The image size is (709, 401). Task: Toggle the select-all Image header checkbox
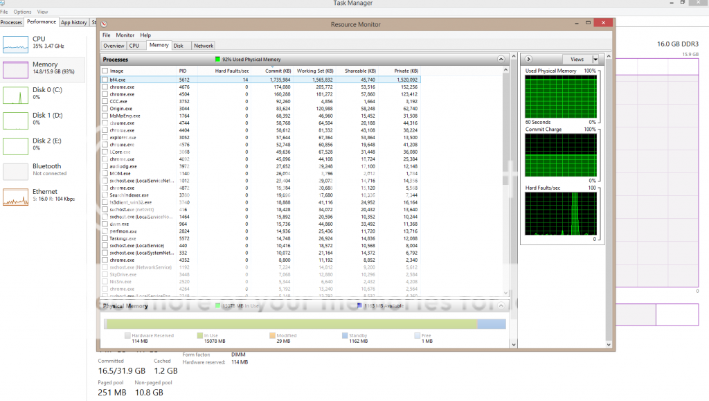(x=105, y=71)
